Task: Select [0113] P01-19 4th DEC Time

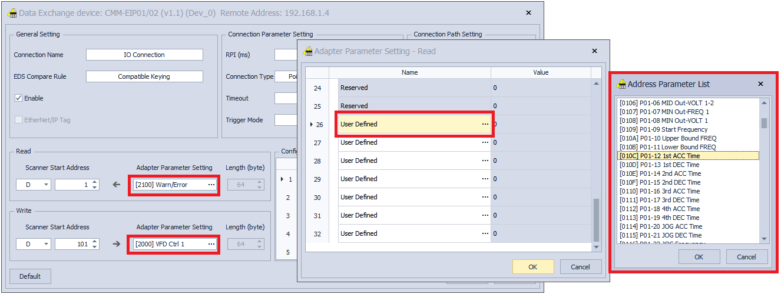Action: [x=688, y=218]
